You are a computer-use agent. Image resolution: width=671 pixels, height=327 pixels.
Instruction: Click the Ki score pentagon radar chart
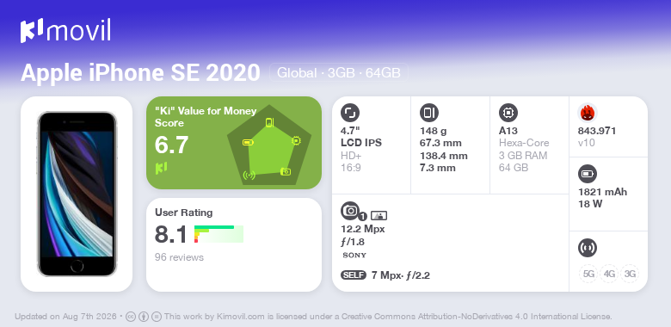(x=269, y=145)
